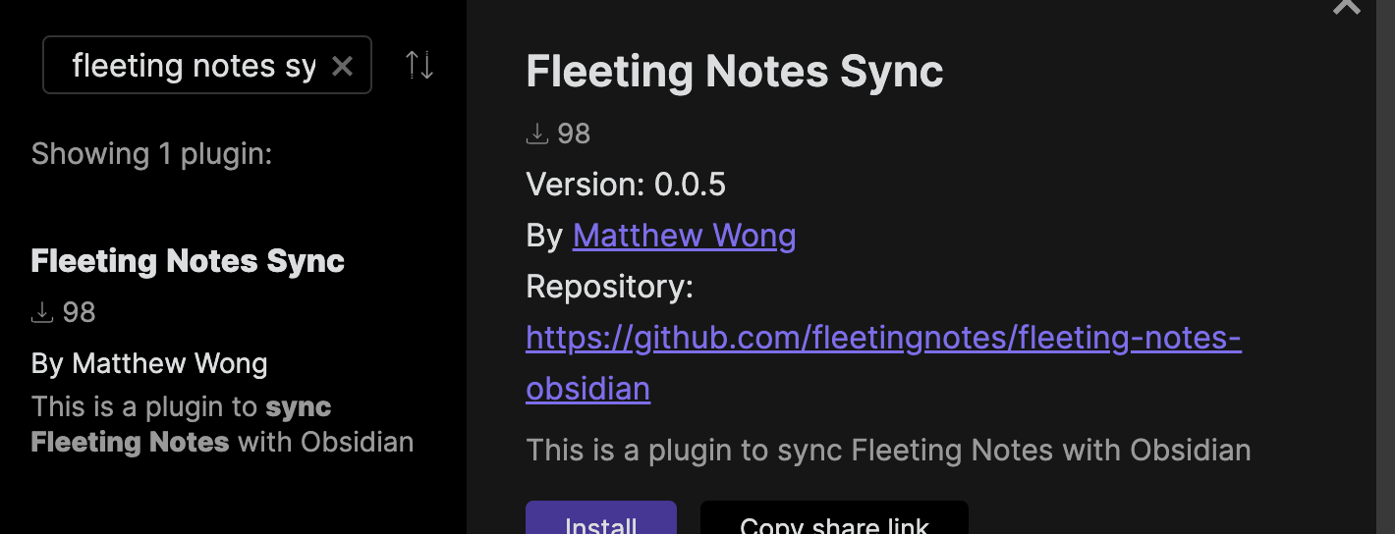Viewport: 1395px width, 534px height.
Task: Click the Repository label in the details pane
Action: 609,287
